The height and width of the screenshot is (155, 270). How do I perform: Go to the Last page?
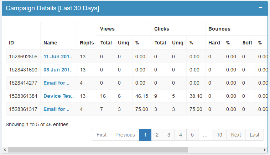[x=254, y=135]
